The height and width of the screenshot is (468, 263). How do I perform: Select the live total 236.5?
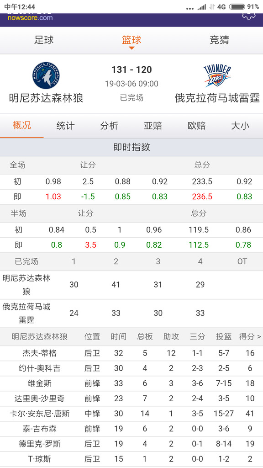pyautogui.click(x=202, y=197)
